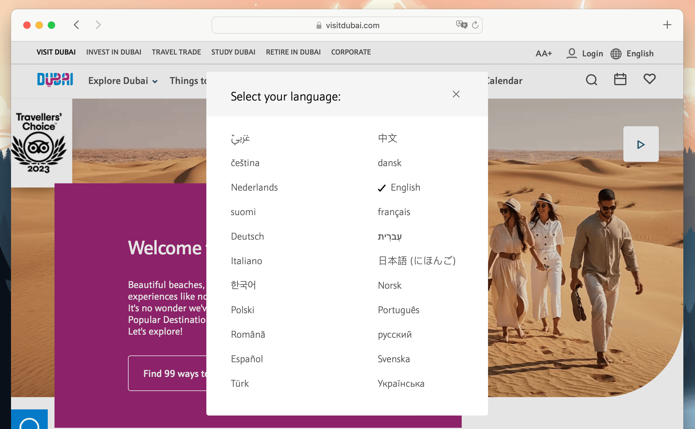
Task: Click the visitdubai.com address bar
Action: pos(347,25)
